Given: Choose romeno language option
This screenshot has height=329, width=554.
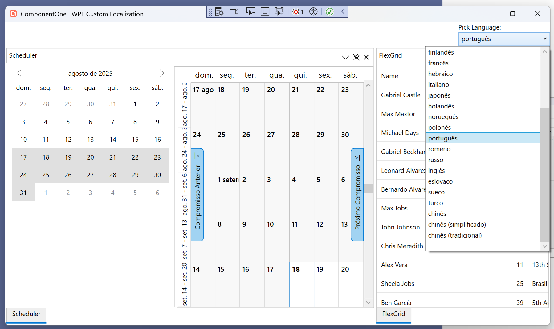Looking at the screenshot, I should [483, 149].
